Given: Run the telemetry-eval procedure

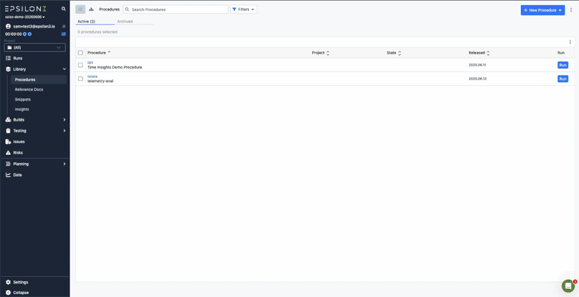Looking at the screenshot, I should click(563, 79).
